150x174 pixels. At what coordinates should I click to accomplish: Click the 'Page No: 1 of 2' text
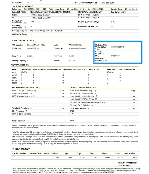point(124,165)
